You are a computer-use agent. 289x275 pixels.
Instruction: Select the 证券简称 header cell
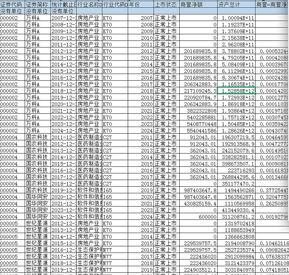pyautogui.click(x=38, y=4)
